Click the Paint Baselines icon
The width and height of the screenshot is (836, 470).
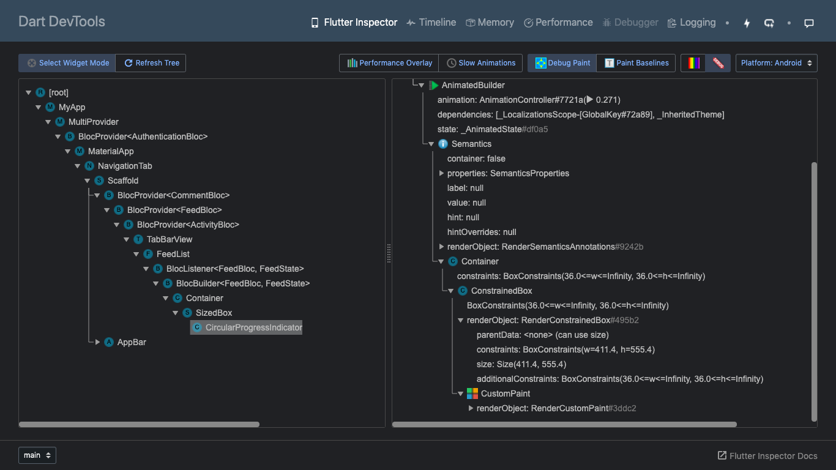[608, 62]
